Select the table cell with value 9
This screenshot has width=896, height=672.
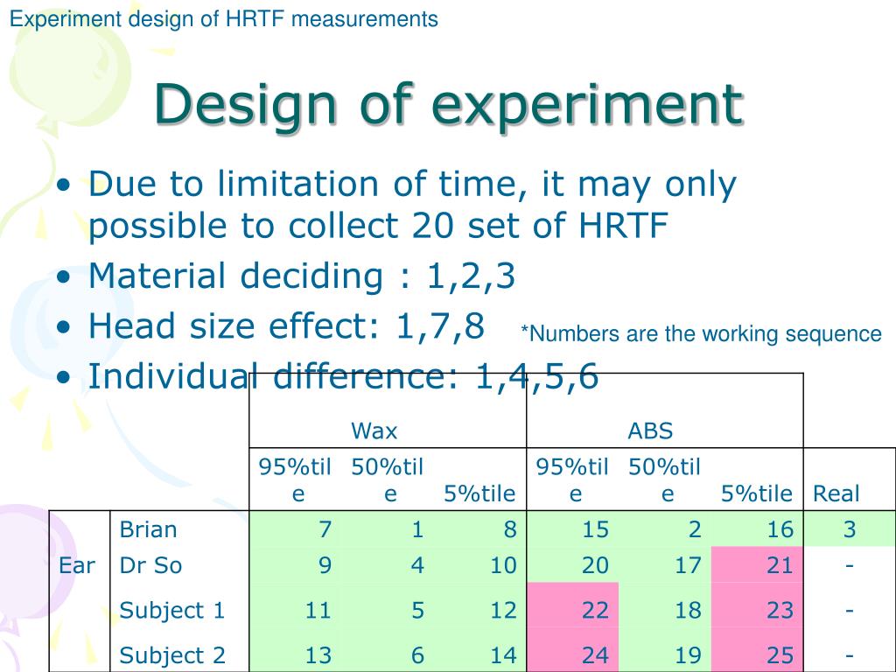pyautogui.click(x=295, y=565)
